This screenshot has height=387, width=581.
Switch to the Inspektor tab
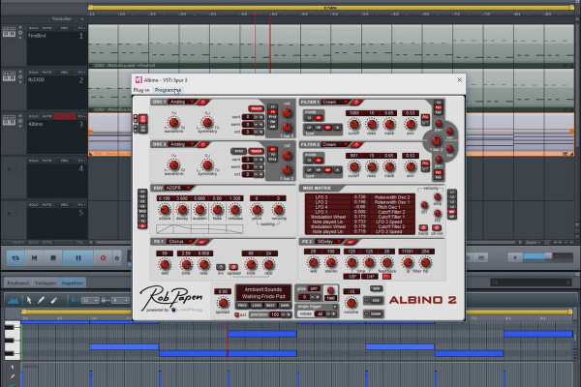[73, 283]
